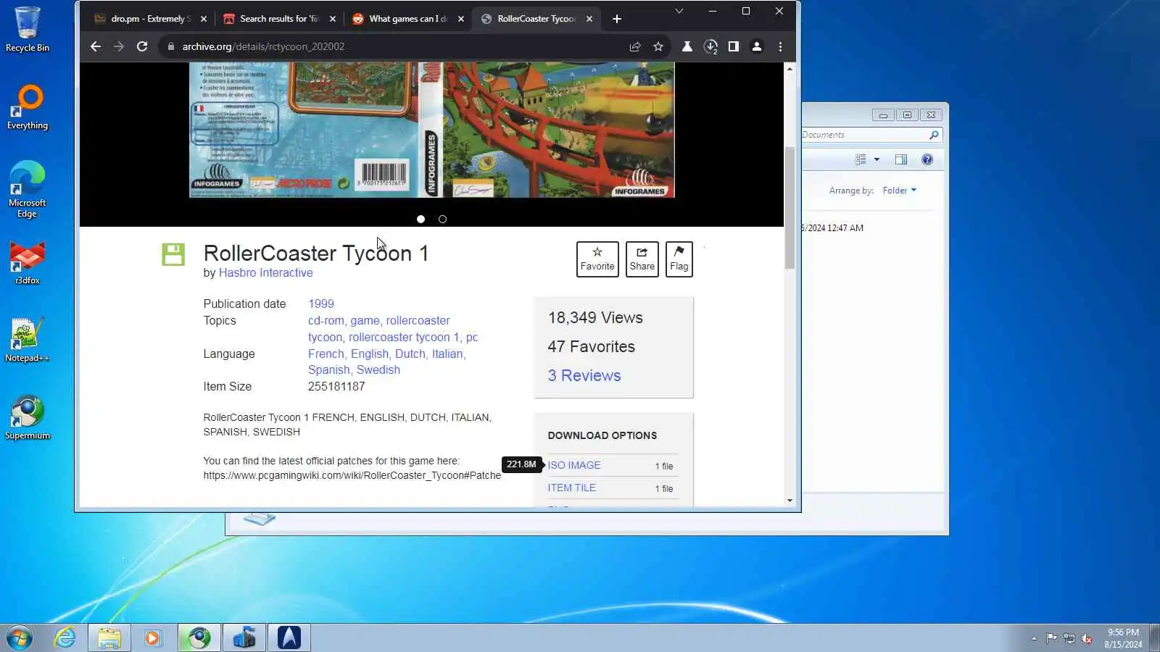The height and width of the screenshot is (652, 1160).
Task: Flag this item with the Flag button
Action: coord(679,259)
